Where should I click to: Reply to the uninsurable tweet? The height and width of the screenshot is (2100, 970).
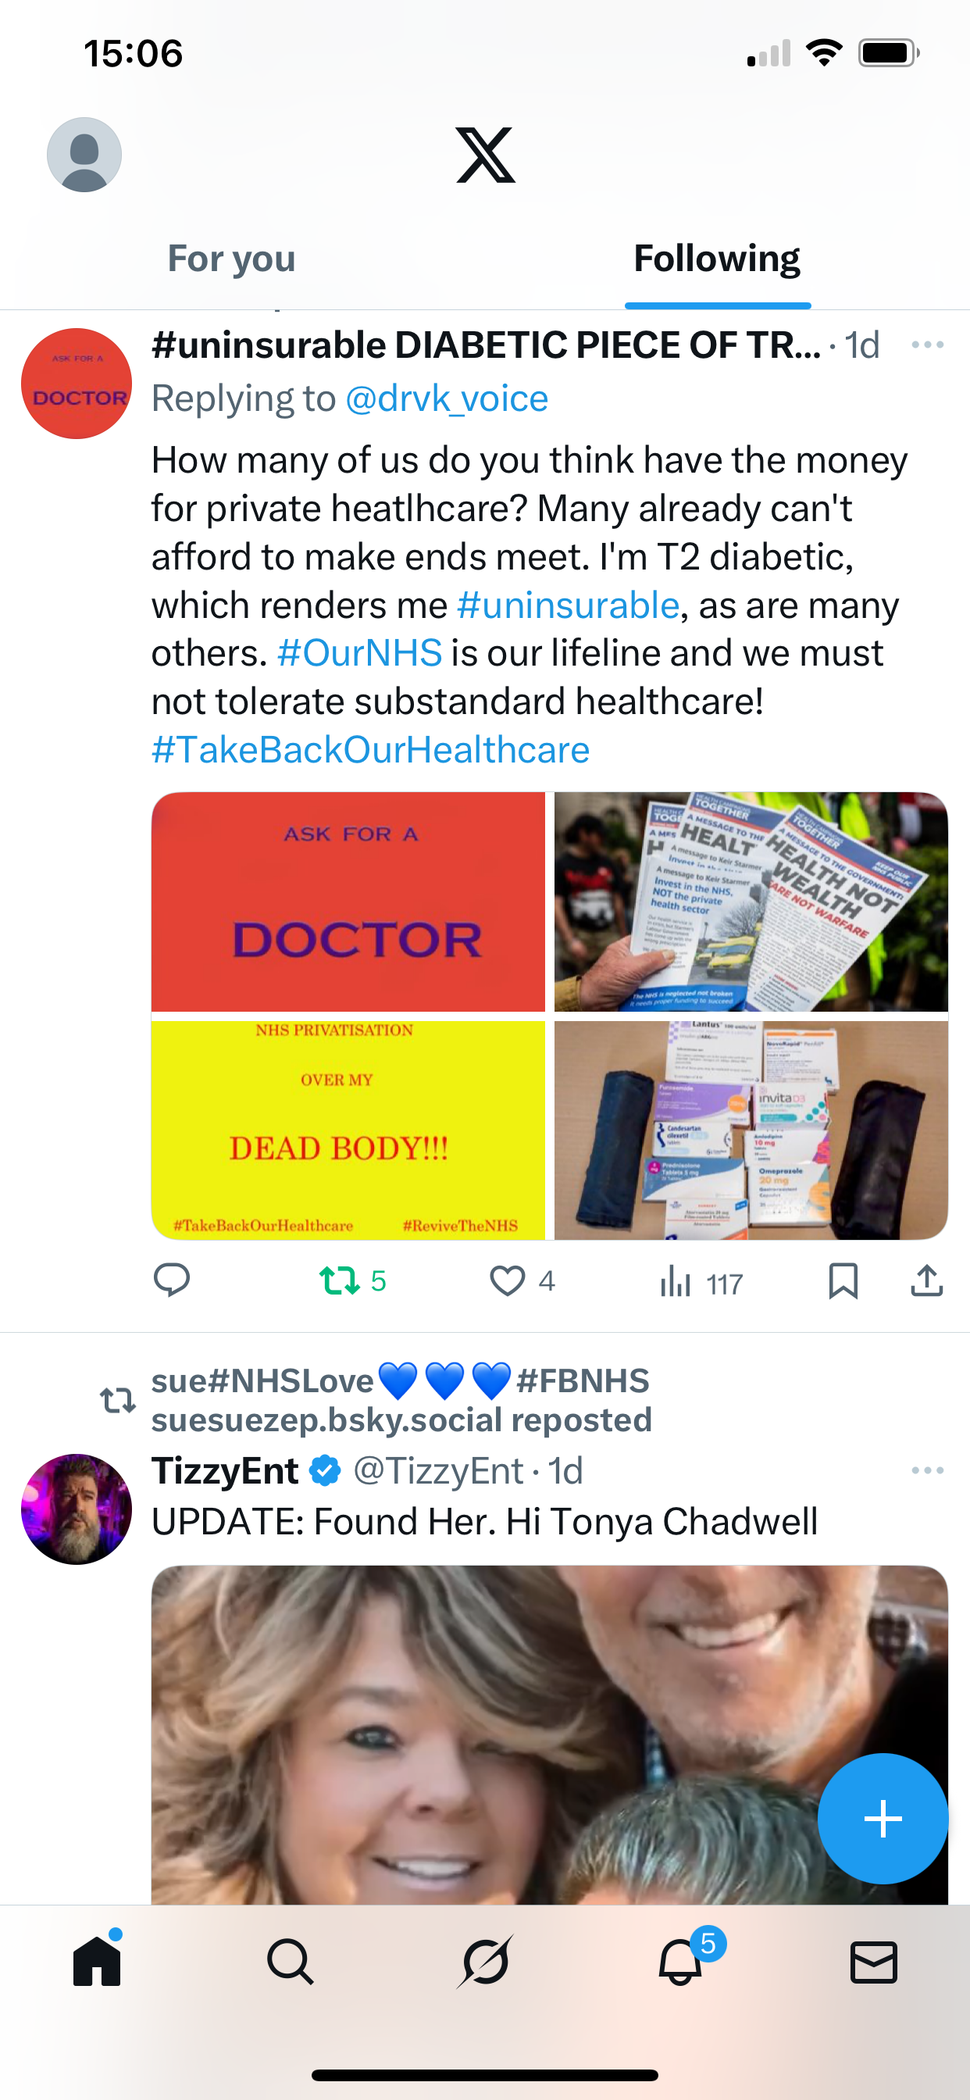point(172,1280)
